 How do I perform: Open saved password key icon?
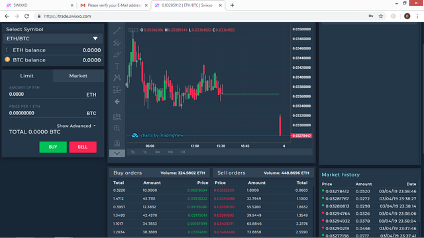(x=371, y=16)
